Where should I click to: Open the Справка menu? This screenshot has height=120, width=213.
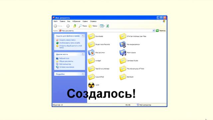click(x=93, y=21)
